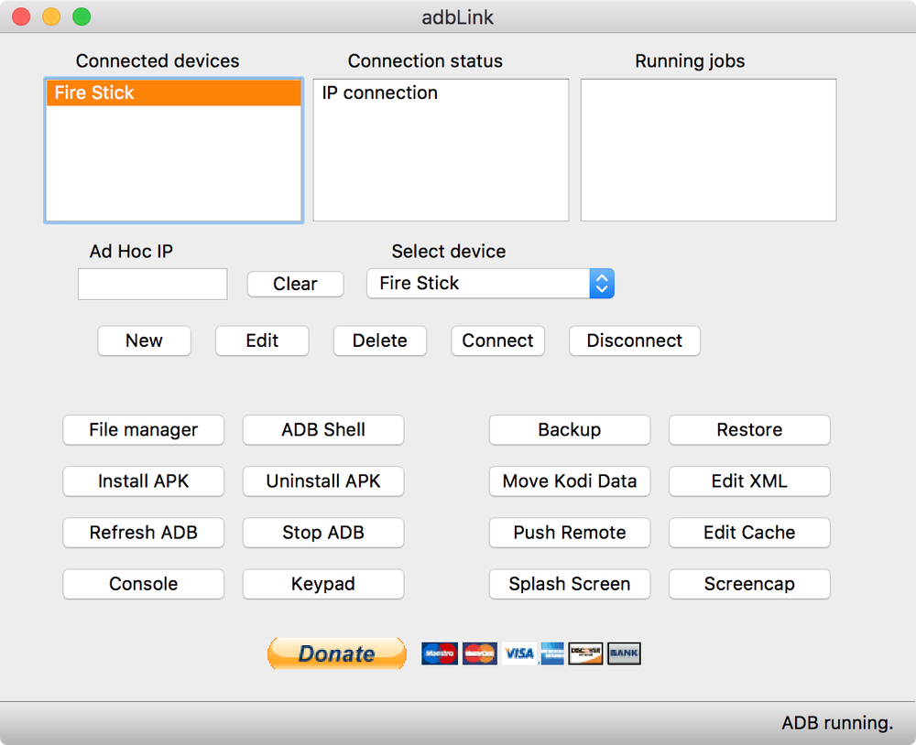Start a Backup
This screenshot has height=745, width=916.
[x=570, y=430]
